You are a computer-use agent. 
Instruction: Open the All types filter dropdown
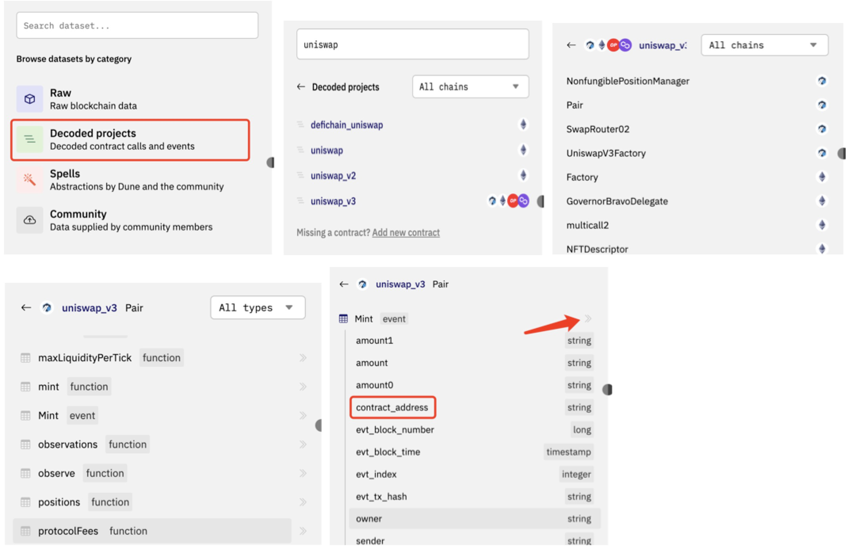point(258,308)
